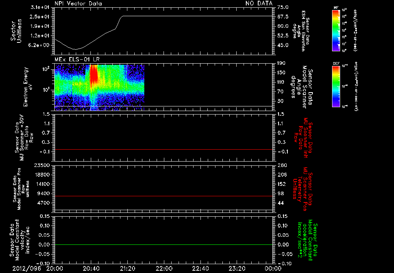Click the "44" telemetry tick label
The width and height of the screenshot is (394, 273).
pyautogui.click(x=280, y=203)
